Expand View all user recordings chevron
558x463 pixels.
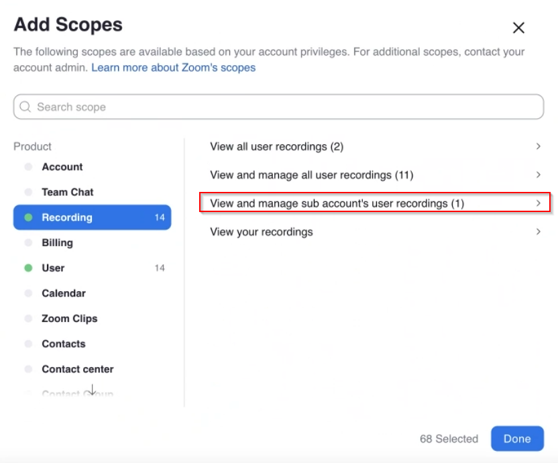click(538, 146)
